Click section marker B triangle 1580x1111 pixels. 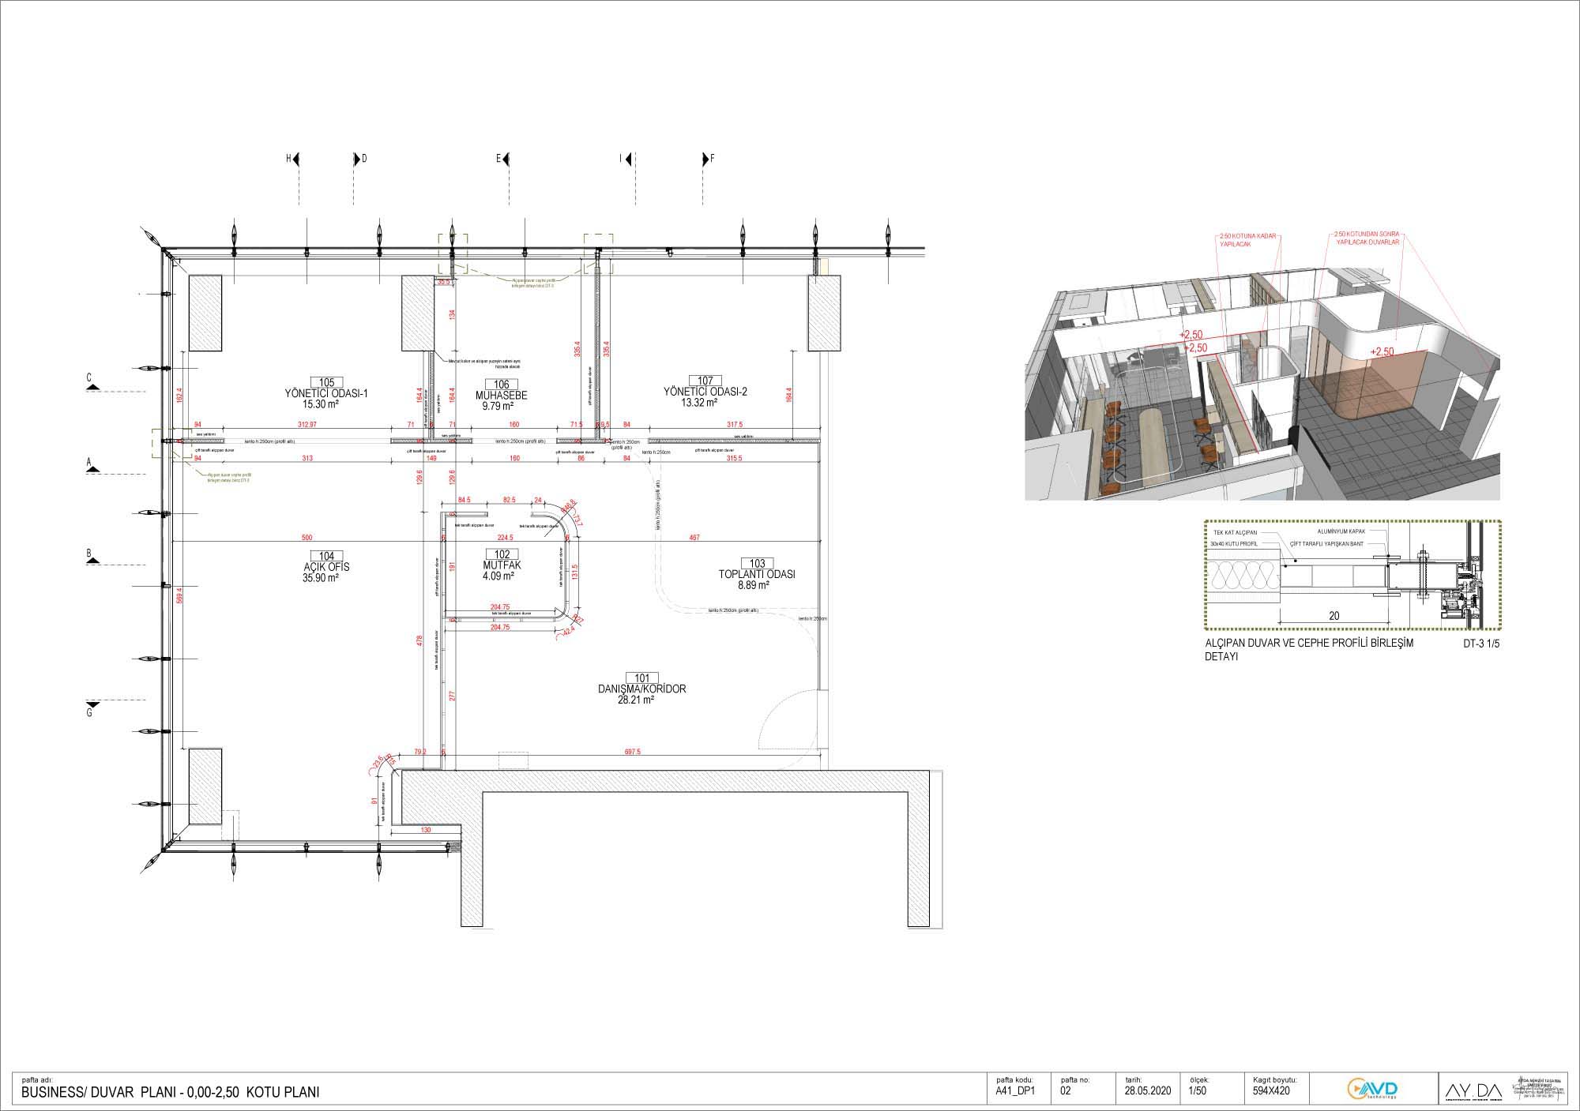92,559
